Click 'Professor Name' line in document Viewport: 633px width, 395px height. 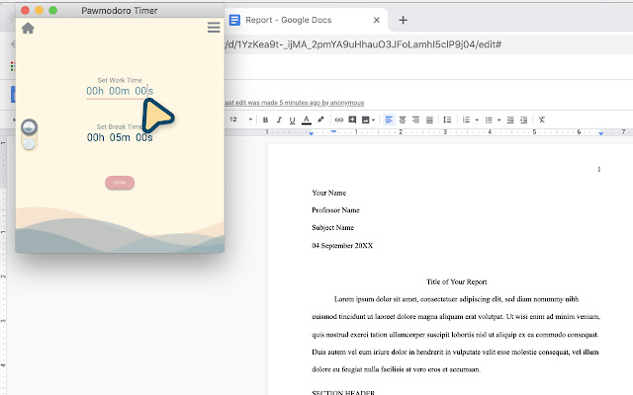(x=335, y=210)
